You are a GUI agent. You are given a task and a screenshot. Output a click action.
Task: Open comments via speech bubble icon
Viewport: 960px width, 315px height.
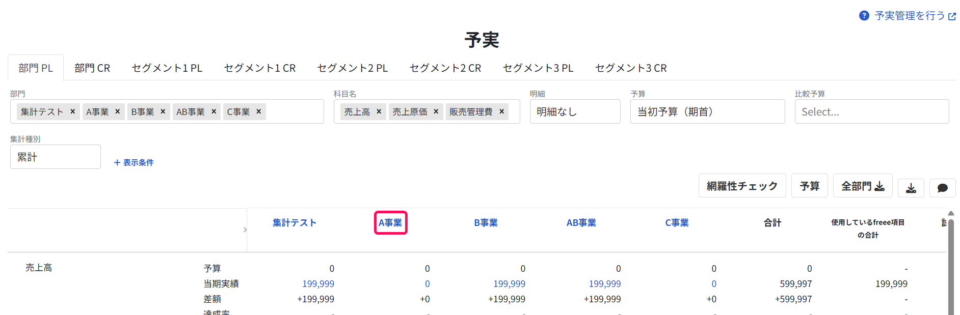[x=943, y=188]
